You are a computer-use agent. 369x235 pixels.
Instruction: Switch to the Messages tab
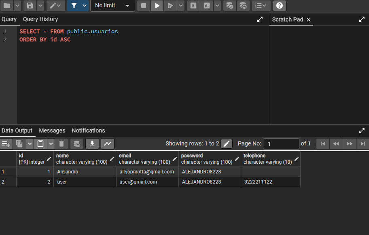(x=52, y=130)
